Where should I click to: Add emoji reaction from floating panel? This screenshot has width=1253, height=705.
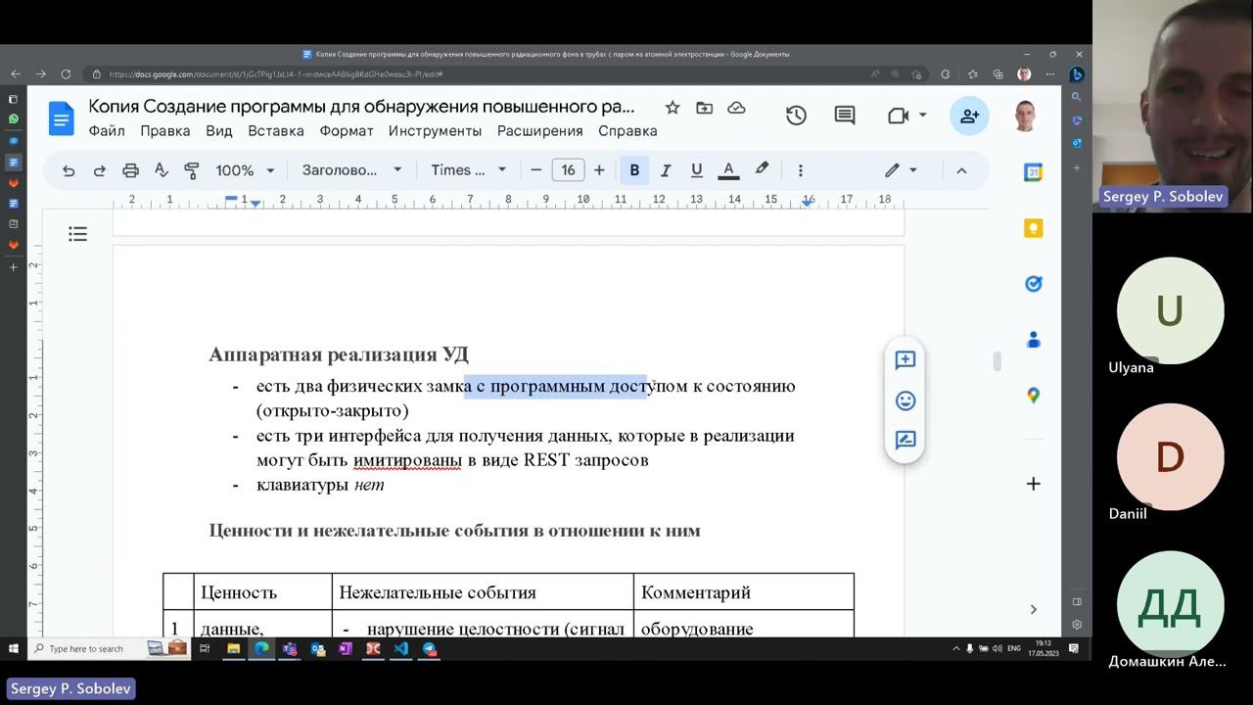[905, 400]
